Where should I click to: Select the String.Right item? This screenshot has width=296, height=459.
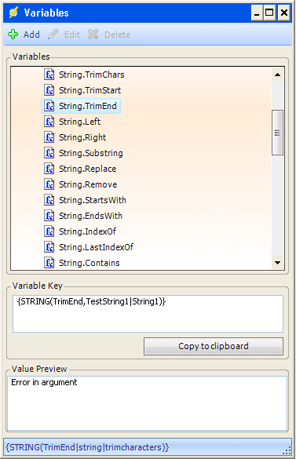coord(82,137)
